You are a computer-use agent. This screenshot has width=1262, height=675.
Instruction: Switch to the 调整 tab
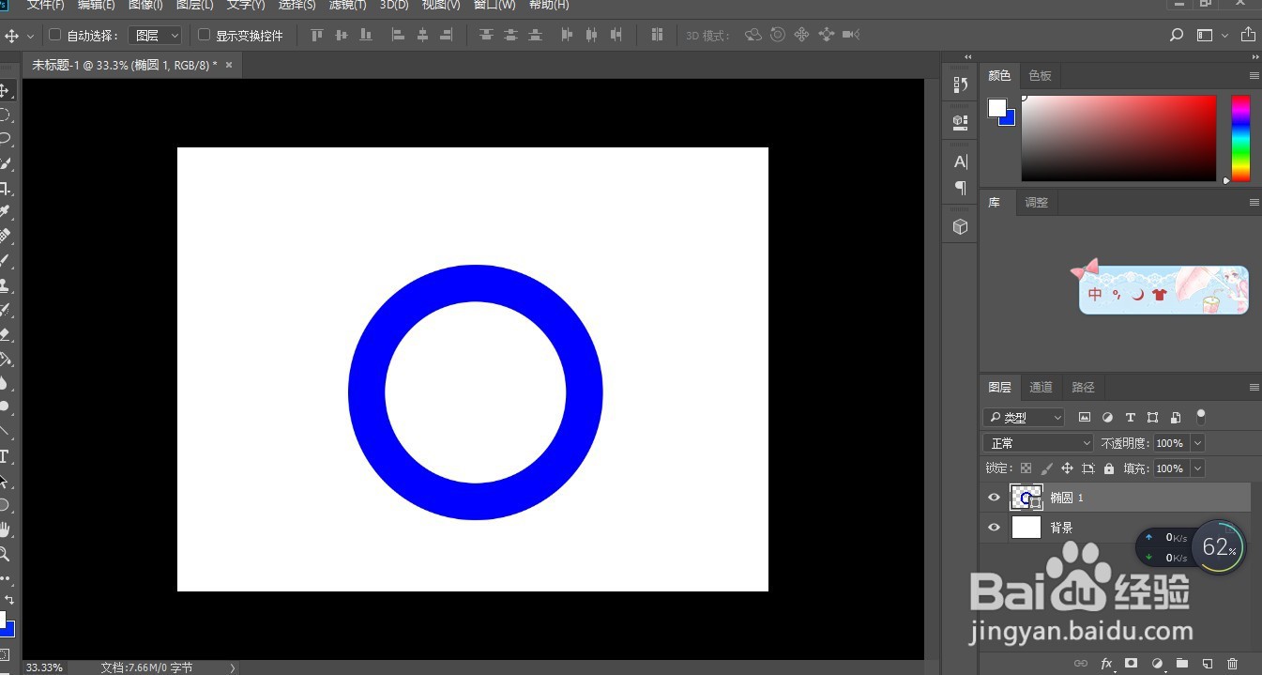click(1037, 202)
